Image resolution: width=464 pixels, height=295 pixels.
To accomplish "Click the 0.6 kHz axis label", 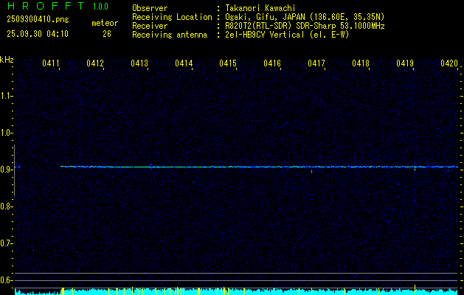I will (x=6, y=280).
